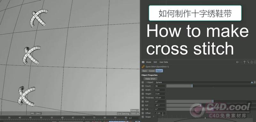Toggle keyframe circle for Thickness
256x122 pixels.
coord(143,97)
